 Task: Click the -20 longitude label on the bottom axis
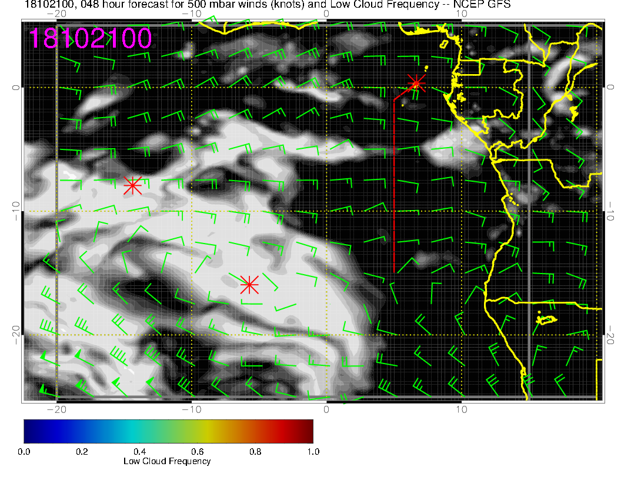[x=56, y=409]
